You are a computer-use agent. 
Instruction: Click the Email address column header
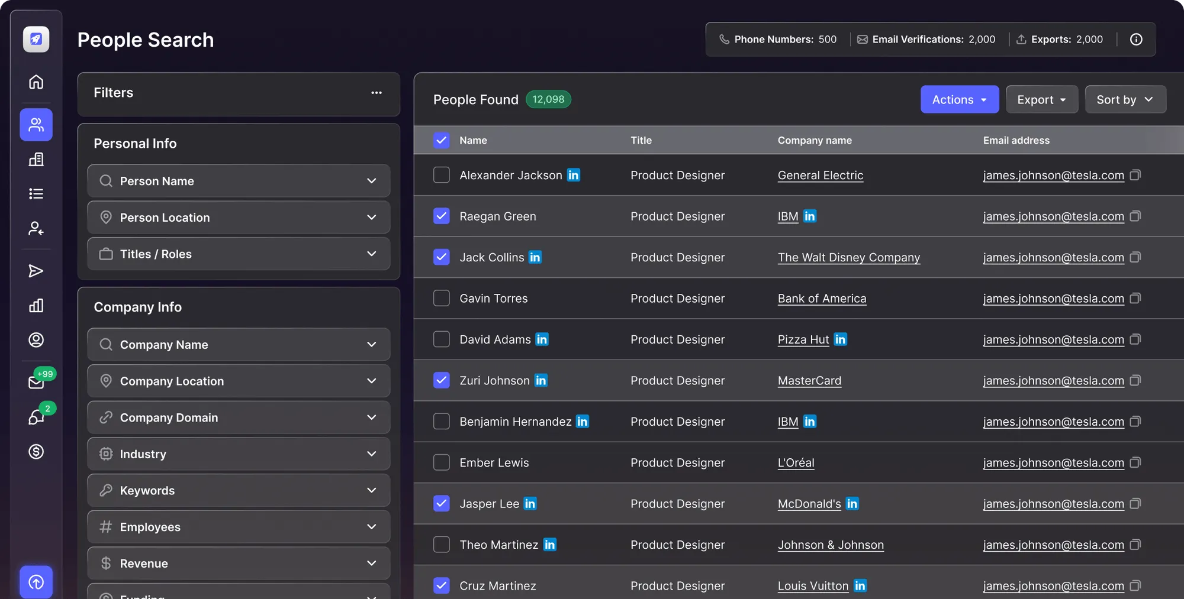coord(1016,140)
